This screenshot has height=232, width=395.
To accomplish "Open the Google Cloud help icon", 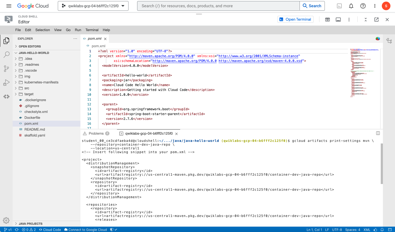I will point(363,6).
